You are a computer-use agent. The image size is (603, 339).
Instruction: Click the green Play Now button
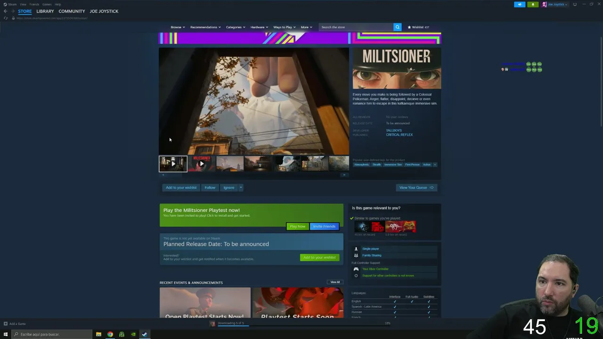297,226
